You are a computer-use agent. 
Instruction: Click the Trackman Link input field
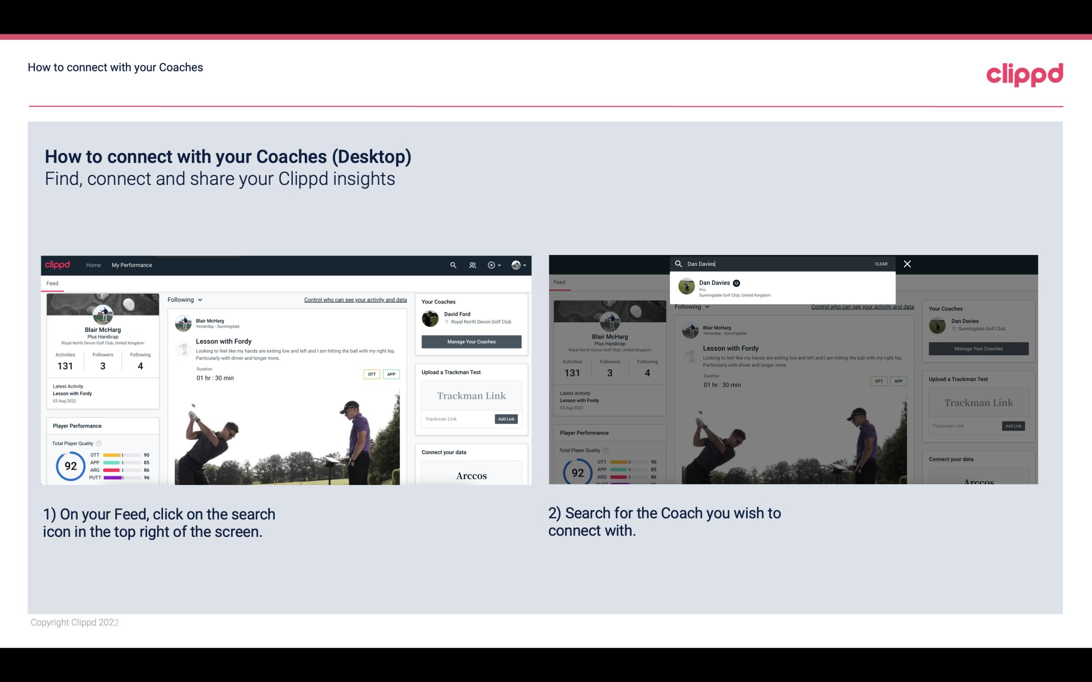(456, 418)
